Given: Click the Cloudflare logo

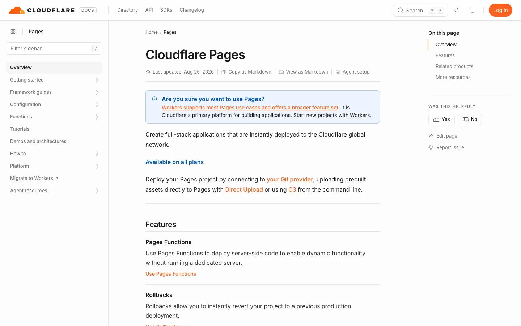Looking at the screenshot, I should coord(42,10).
